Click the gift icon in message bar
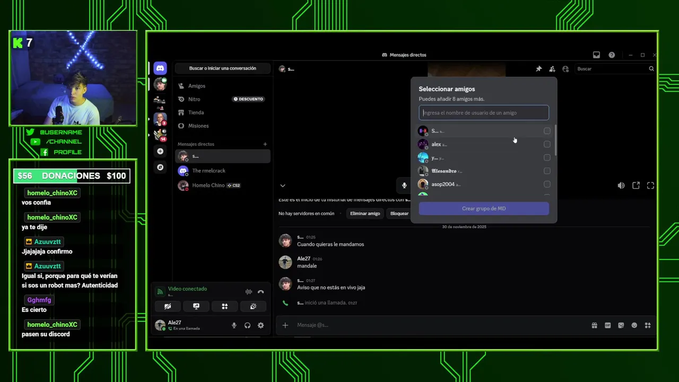The image size is (679, 382). coord(594,325)
